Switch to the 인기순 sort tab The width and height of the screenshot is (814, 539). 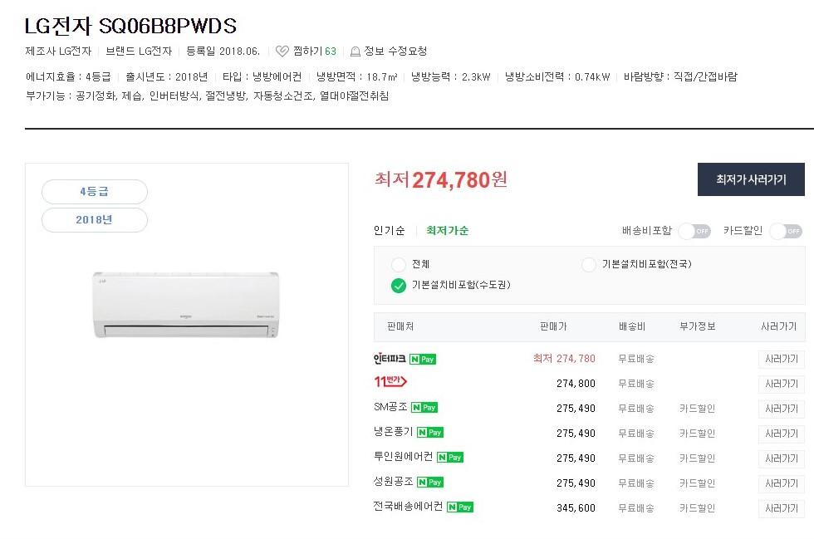point(389,231)
